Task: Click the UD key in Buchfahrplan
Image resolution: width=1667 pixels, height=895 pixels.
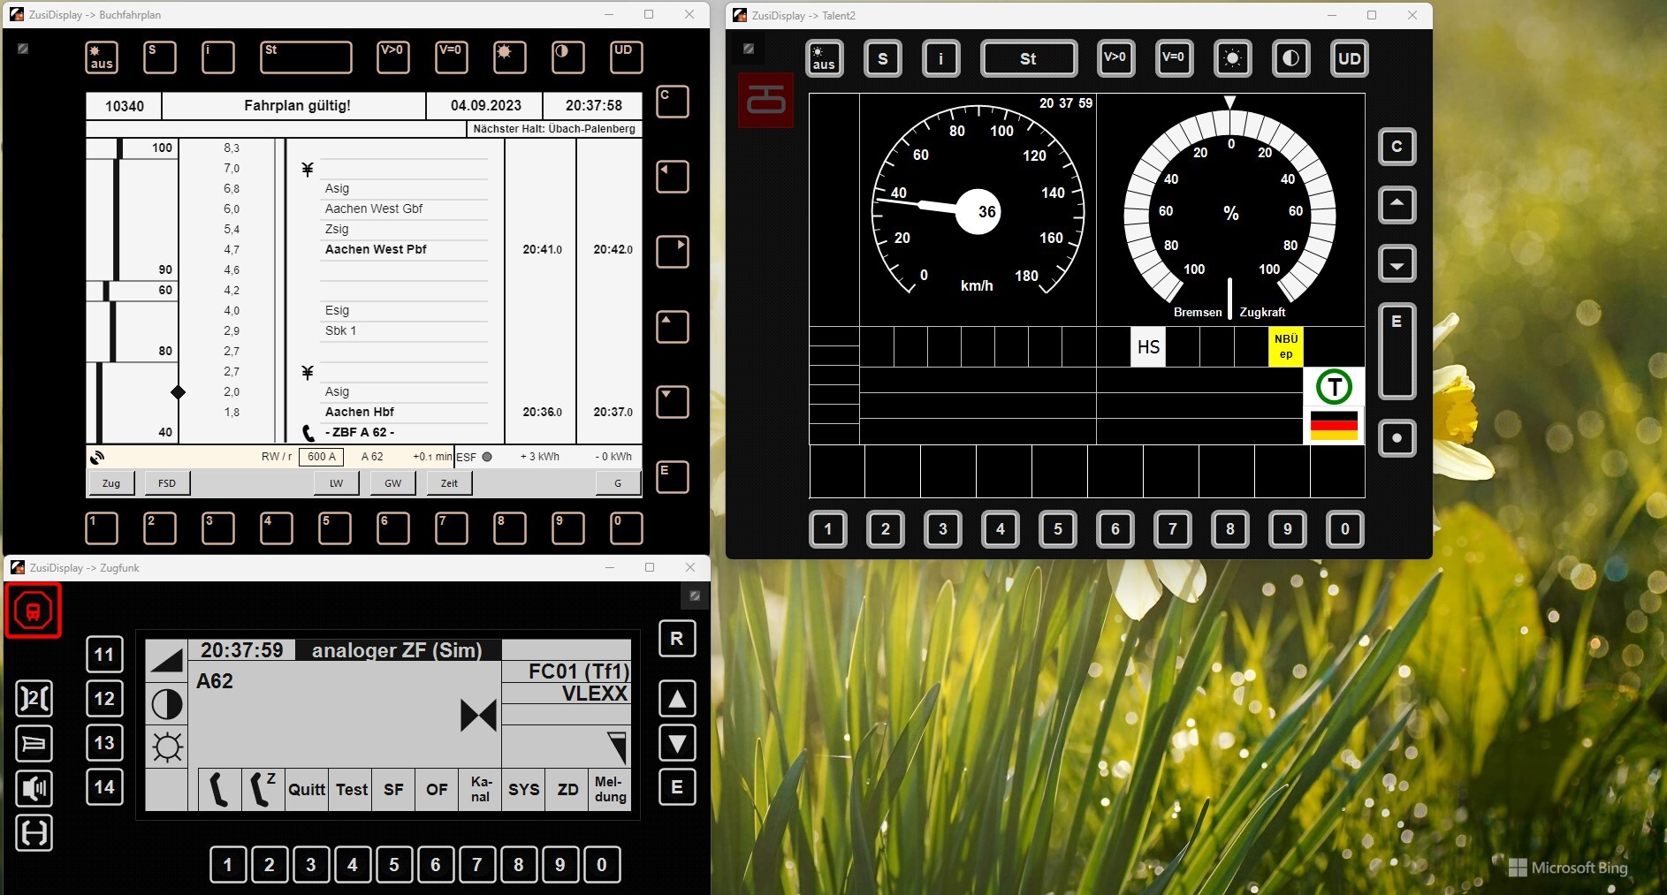Action: 626,57
